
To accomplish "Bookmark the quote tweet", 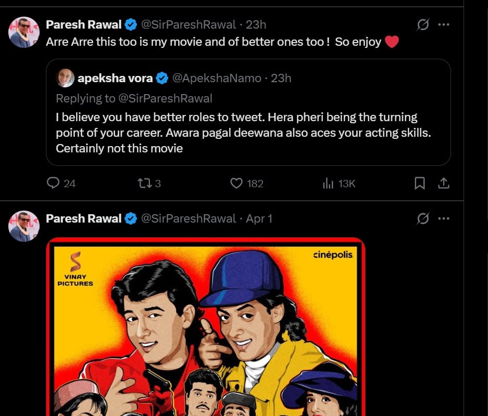I will [420, 184].
